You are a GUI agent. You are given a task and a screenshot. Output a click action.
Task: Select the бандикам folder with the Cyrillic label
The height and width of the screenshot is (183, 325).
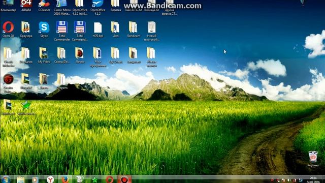(134, 55)
